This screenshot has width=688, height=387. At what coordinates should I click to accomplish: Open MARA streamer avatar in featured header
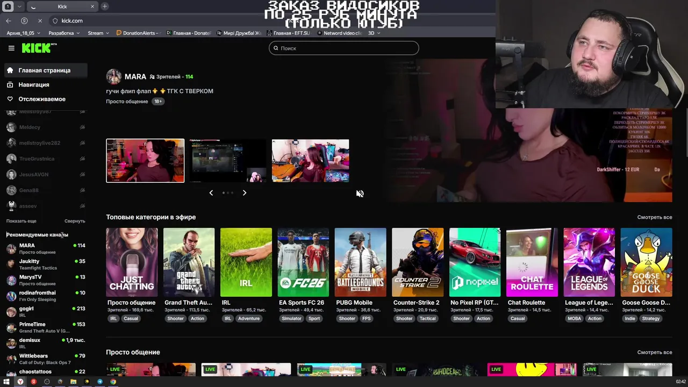tap(113, 77)
